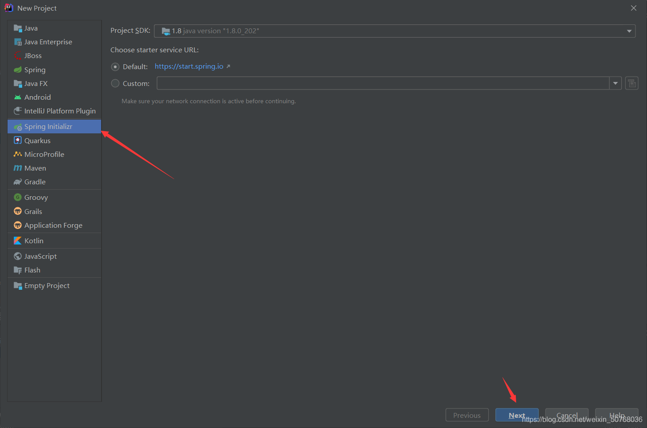
Task: Open the https://start.spring.io link
Action: pyautogui.click(x=189, y=66)
